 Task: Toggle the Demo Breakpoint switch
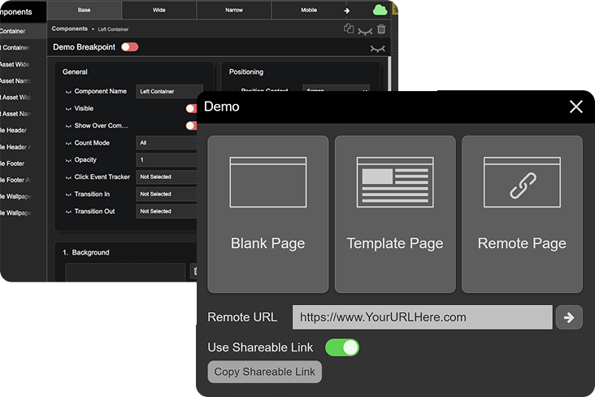click(130, 46)
